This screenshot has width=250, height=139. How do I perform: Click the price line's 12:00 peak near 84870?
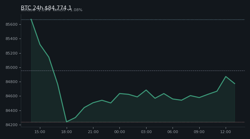pyautogui.click(x=226, y=76)
